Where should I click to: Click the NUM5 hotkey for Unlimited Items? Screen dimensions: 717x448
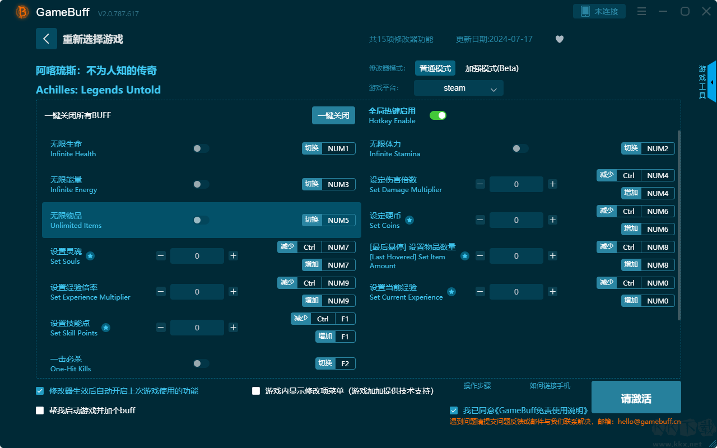[338, 220]
